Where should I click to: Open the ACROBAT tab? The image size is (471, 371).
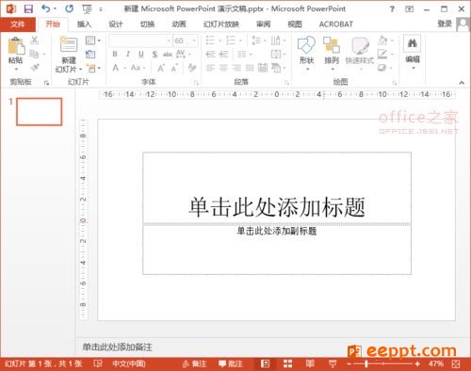(336, 24)
